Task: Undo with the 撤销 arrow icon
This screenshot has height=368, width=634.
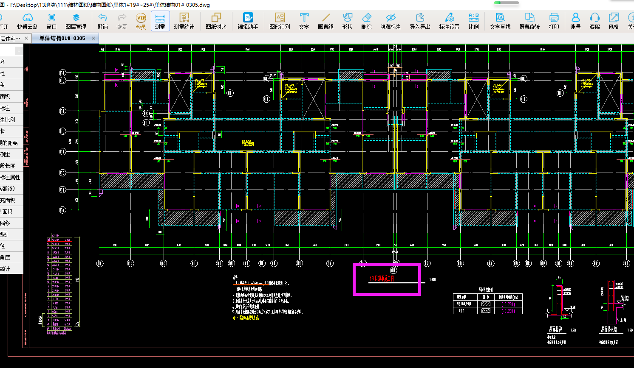Action: pyautogui.click(x=102, y=21)
